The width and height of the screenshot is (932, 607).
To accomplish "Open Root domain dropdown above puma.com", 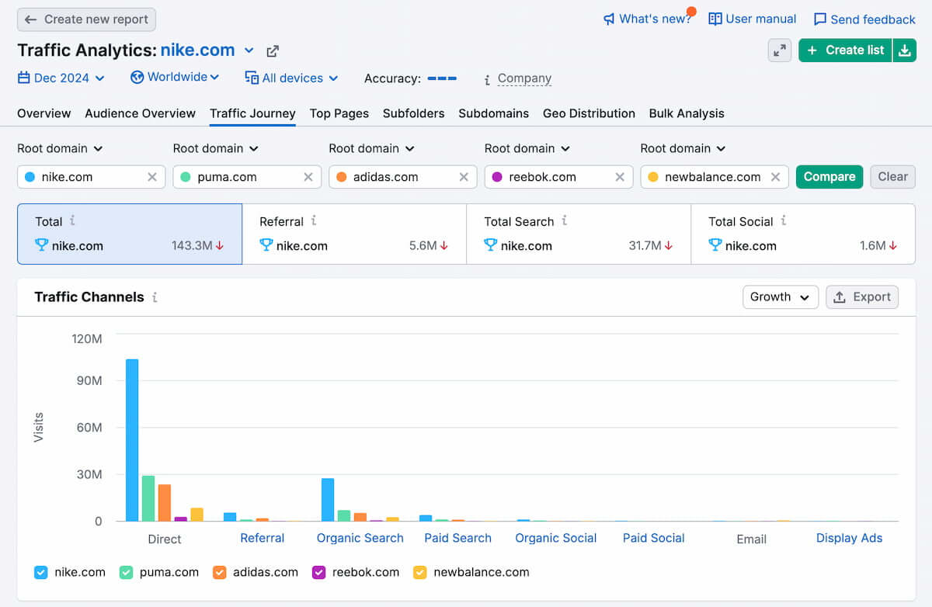I will 216,148.
